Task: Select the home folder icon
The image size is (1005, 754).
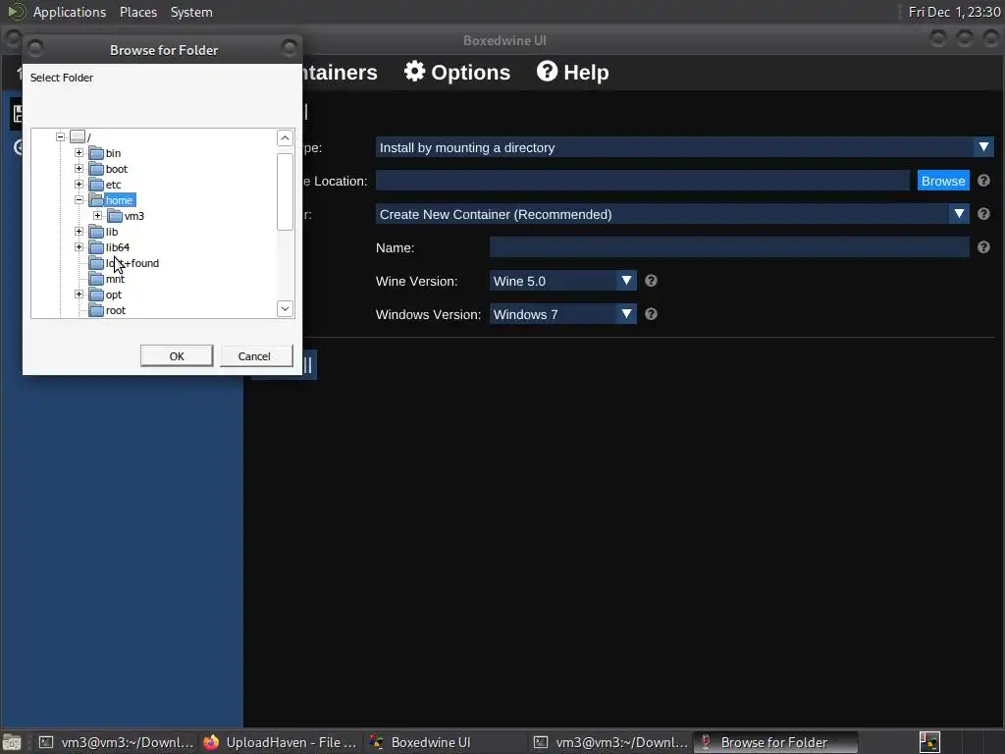Action: click(x=96, y=200)
